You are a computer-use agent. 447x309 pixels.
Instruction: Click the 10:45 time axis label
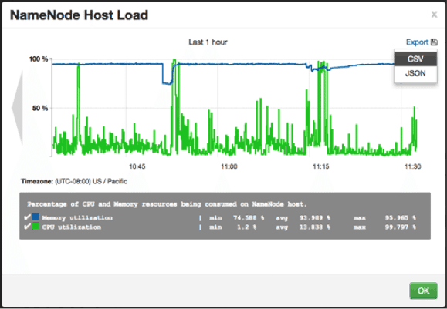[x=137, y=166]
